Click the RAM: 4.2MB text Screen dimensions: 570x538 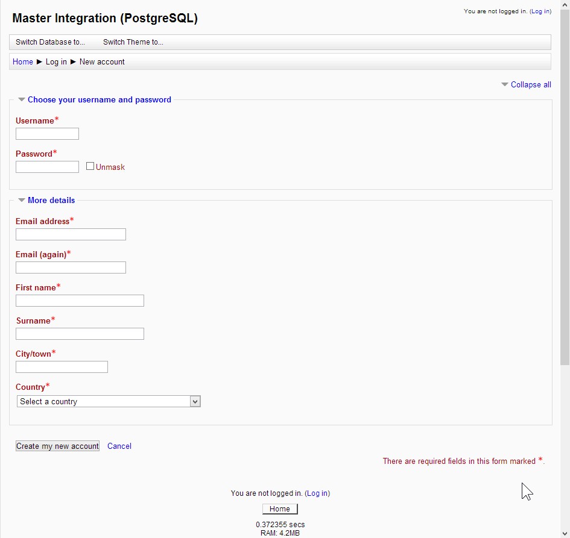click(280, 533)
